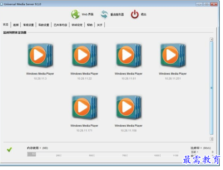Viewport: 223px width, 170px height.
Task: Open the 常规设置 tab
Action: (28, 25)
